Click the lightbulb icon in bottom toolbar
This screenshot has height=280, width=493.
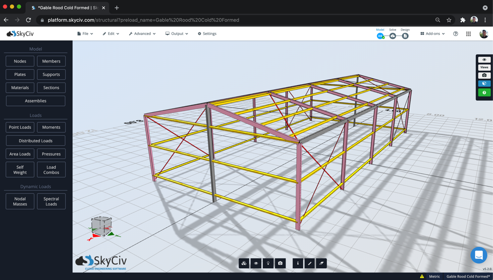click(268, 263)
